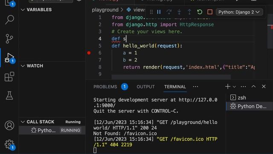Click HttpResponse on line 2
The width and height of the screenshot is (273, 154).
pos(197,25)
